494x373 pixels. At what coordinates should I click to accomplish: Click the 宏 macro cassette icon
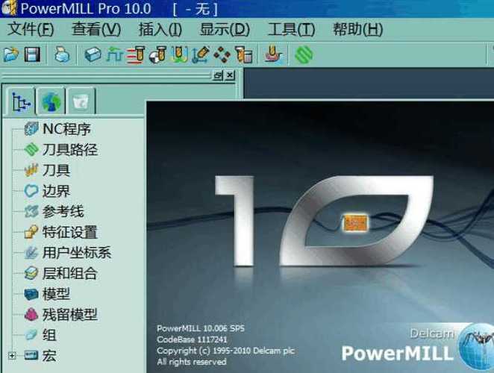tap(31, 356)
